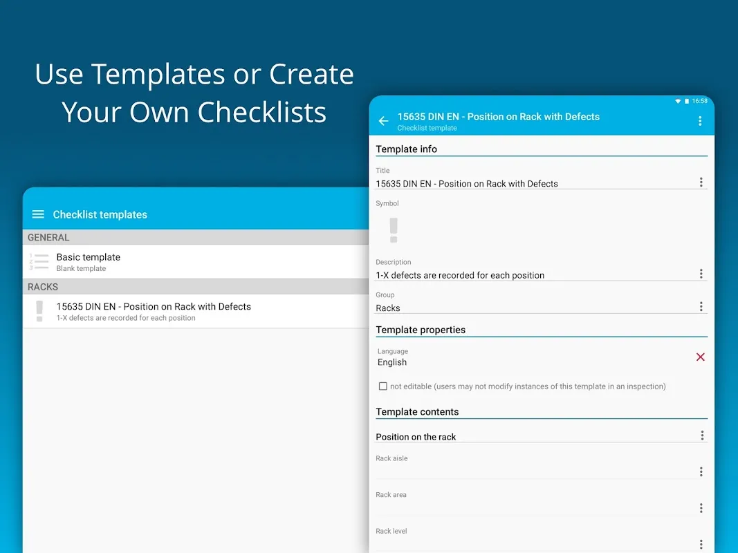Image resolution: width=738 pixels, height=553 pixels.
Task: Open the Rack area options menu
Action: [x=701, y=508]
